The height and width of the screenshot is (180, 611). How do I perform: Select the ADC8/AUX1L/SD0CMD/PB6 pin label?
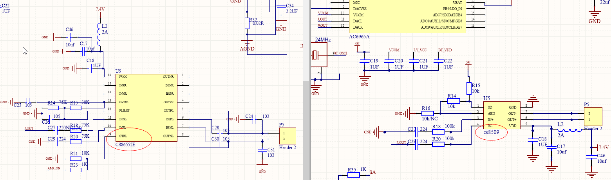tap(442, 20)
